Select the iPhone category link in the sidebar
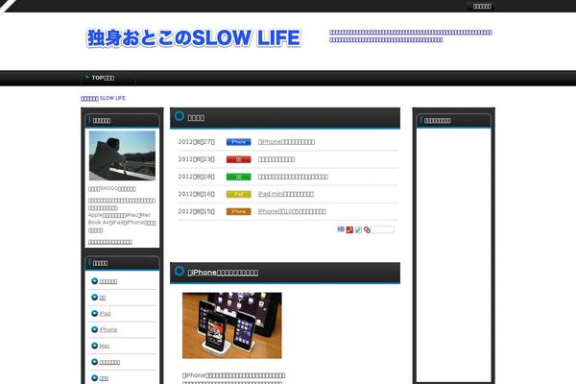Viewport: 576px width, 384px height. (108, 329)
